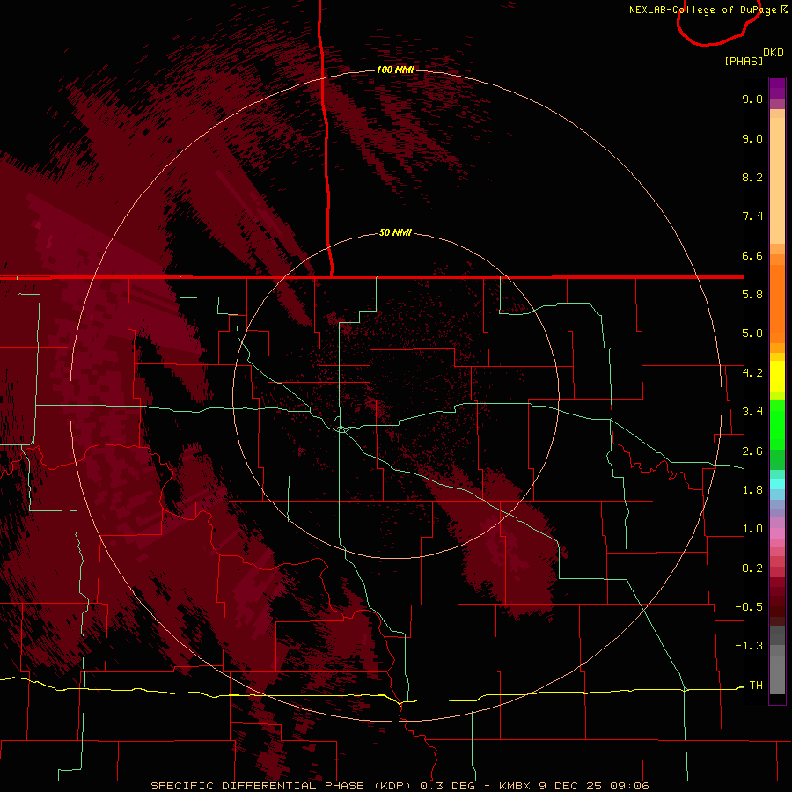This screenshot has width=792, height=792.
Task: Select the -1.3 scale value
Action: 749,646
